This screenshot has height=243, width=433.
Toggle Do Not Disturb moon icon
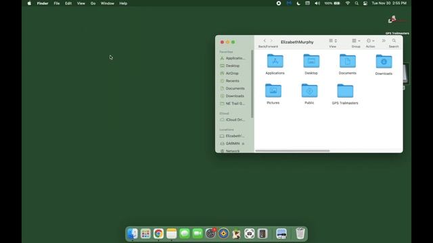(x=298, y=3)
